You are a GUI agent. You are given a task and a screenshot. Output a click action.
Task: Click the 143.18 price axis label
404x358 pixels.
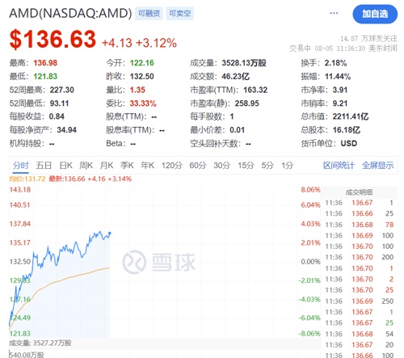[20, 190]
